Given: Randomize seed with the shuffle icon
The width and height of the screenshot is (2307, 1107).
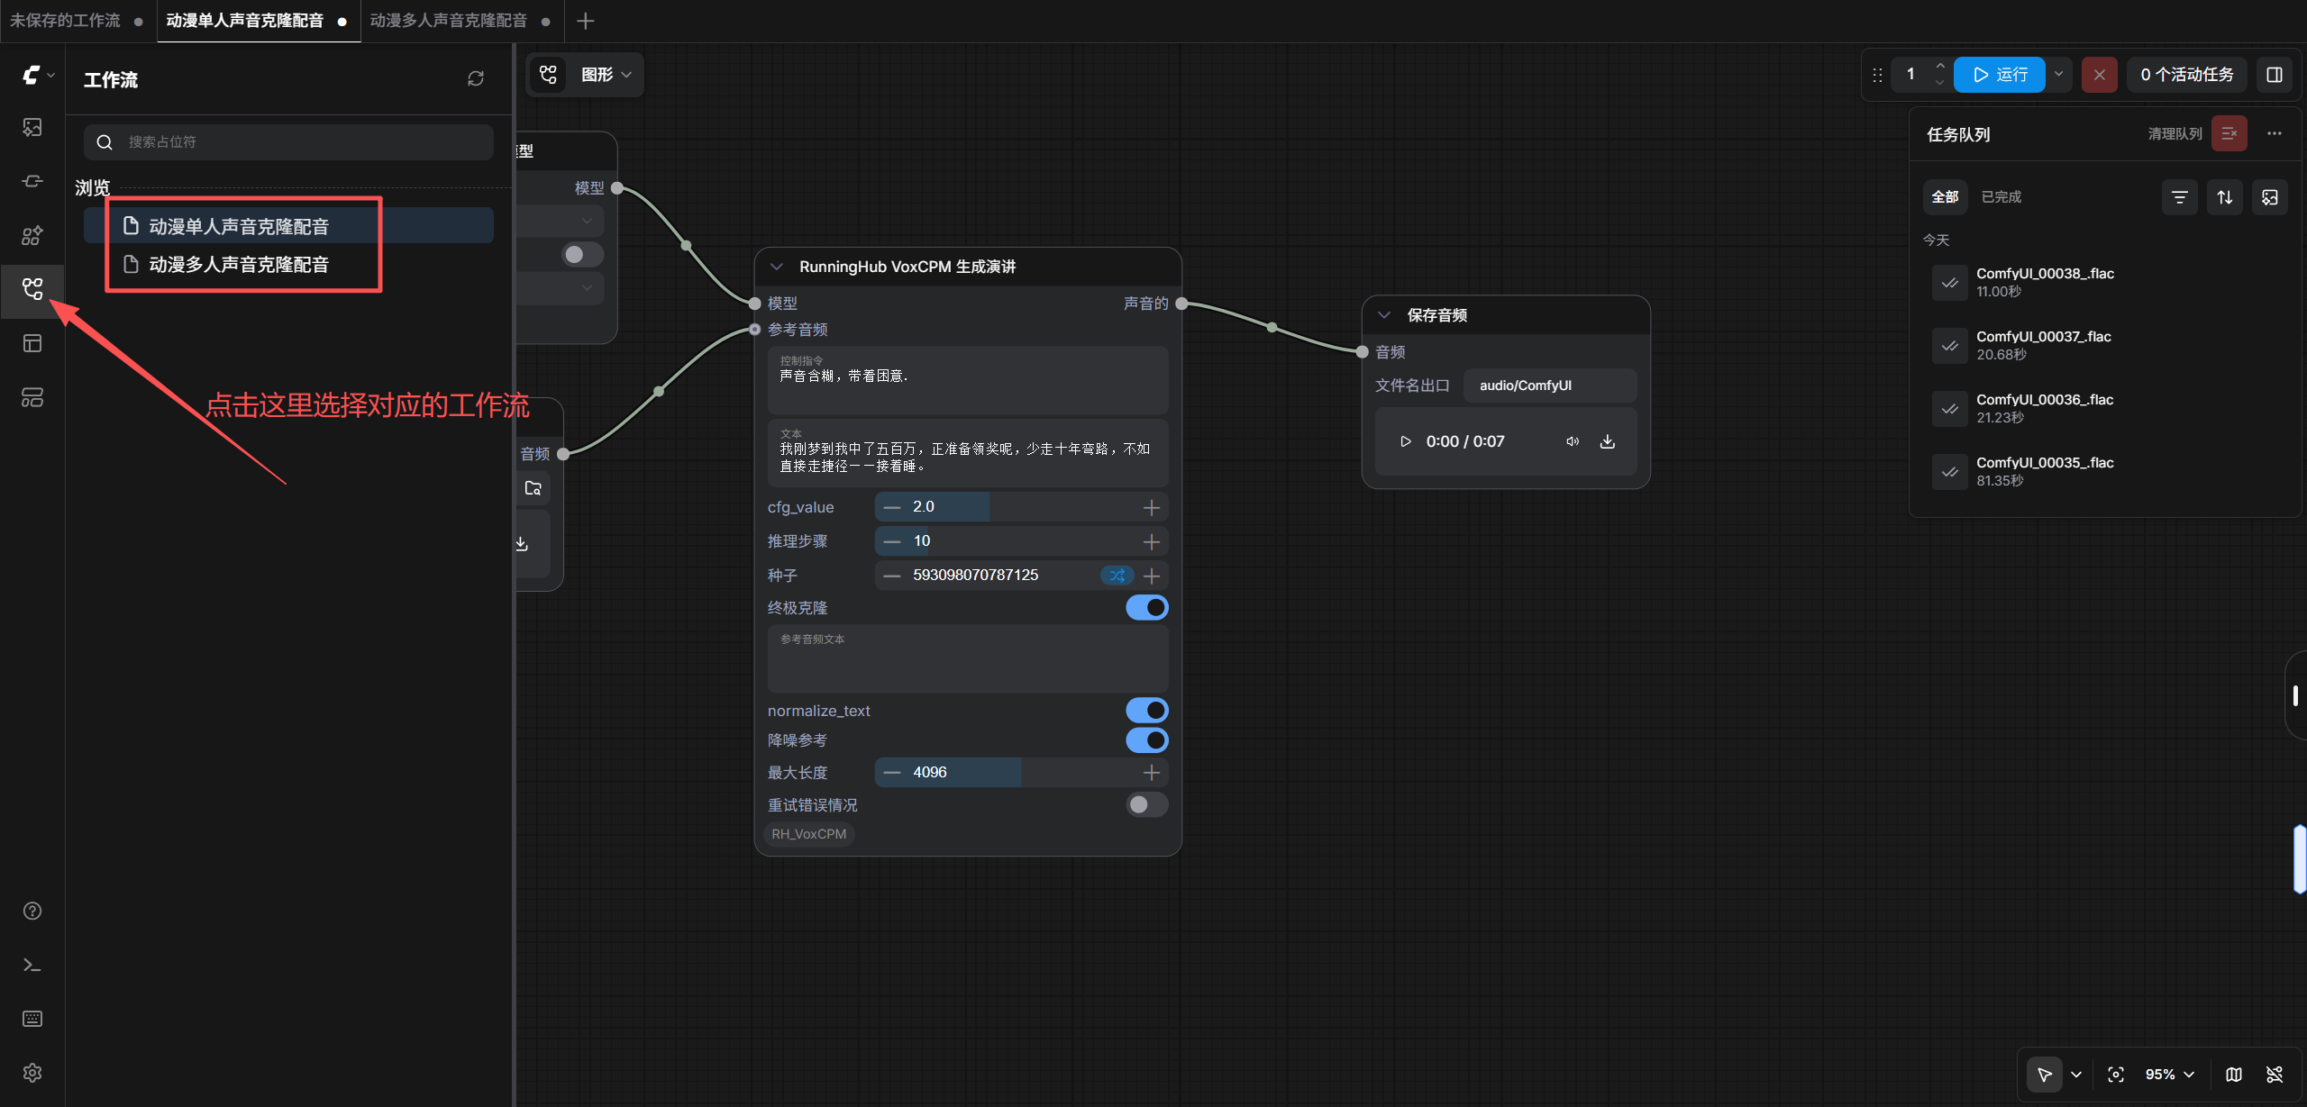Looking at the screenshot, I should pos(1117,576).
